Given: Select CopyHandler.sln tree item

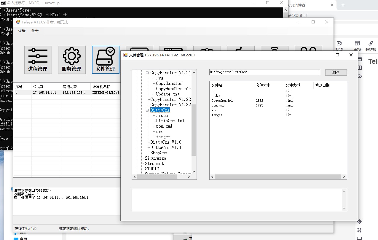Looking at the screenshot, I should pos(173,89).
